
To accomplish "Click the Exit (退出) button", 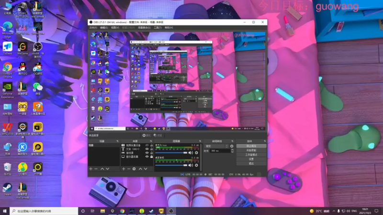I will pyautogui.click(x=251, y=163).
